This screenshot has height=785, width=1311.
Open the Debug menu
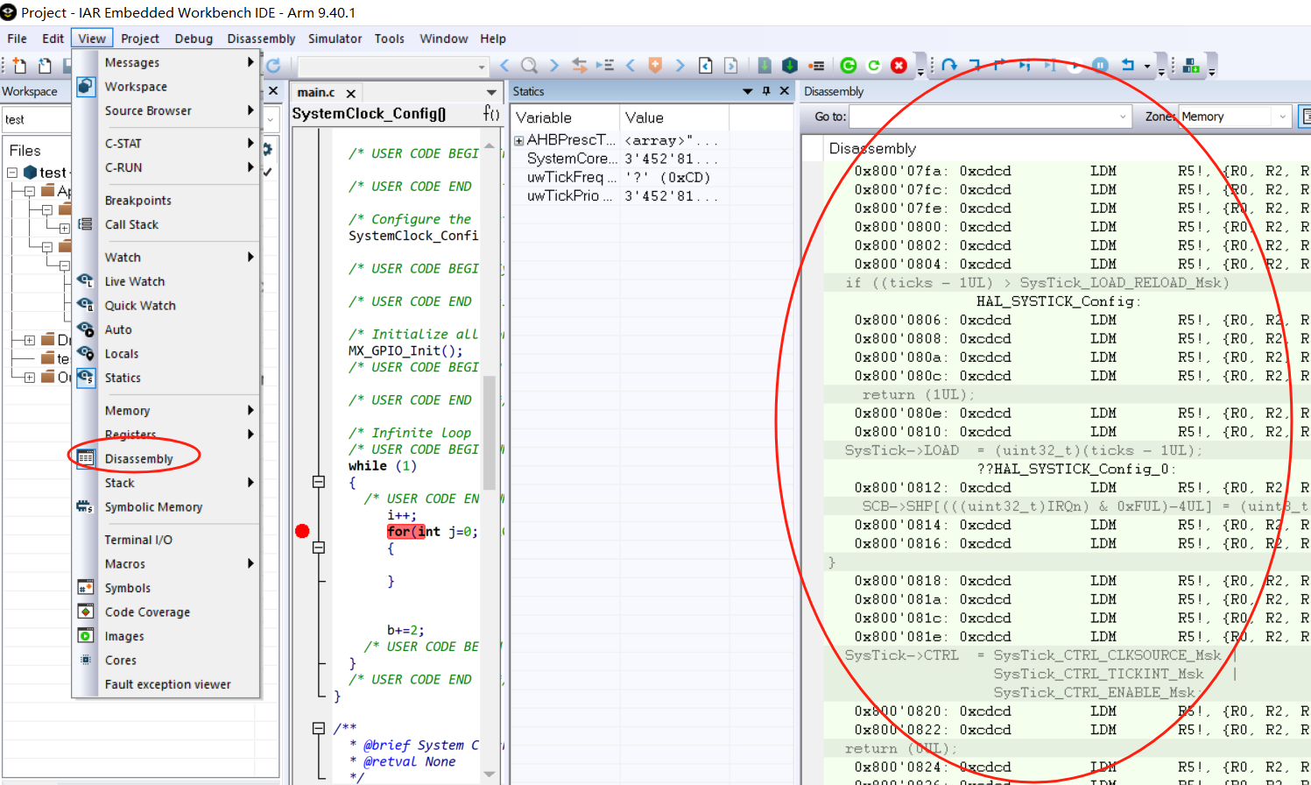tap(194, 39)
